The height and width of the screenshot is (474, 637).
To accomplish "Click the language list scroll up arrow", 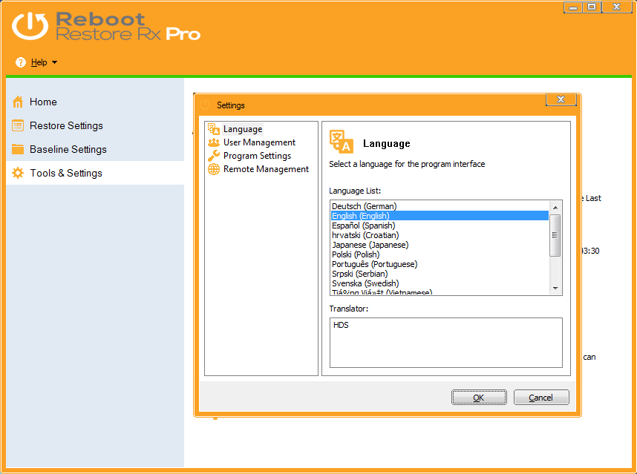I will pos(555,208).
